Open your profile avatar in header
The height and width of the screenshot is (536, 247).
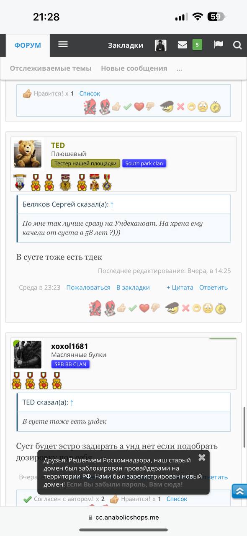(x=161, y=45)
